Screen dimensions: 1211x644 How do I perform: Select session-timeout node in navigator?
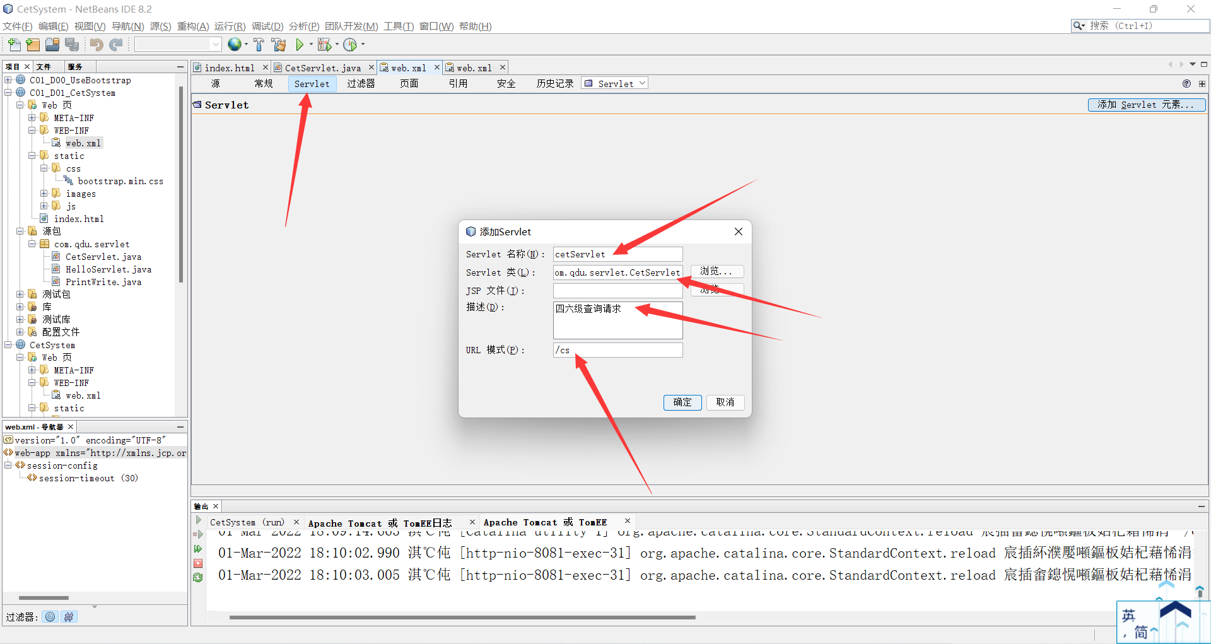point(88,478)
